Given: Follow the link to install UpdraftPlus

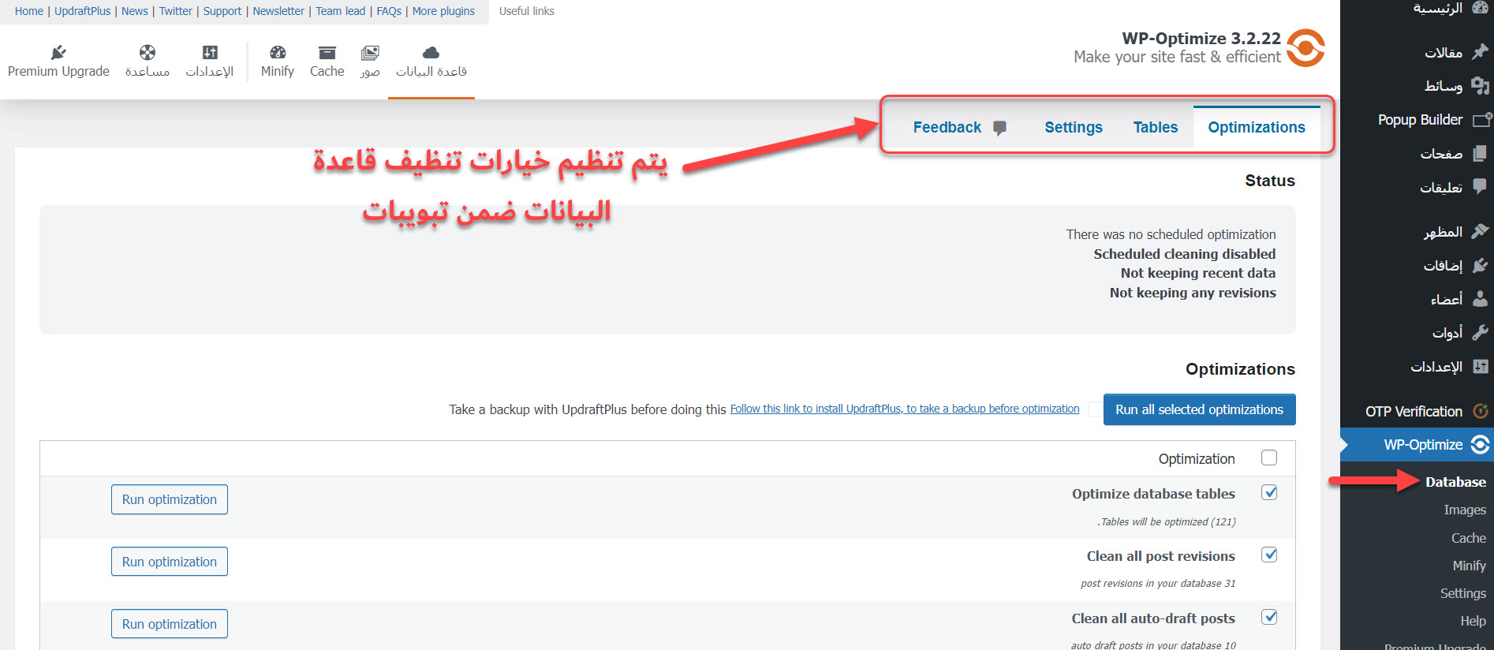Looking at the screenshot, I should click(x=905, y=409).
